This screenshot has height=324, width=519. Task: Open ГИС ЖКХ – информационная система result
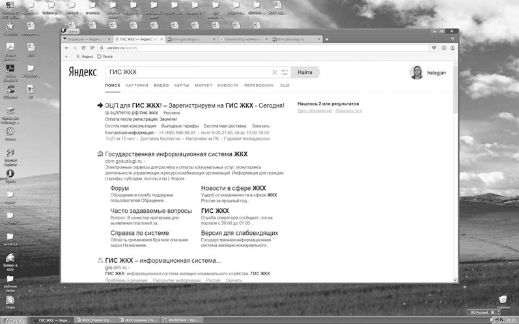(163, 260)
